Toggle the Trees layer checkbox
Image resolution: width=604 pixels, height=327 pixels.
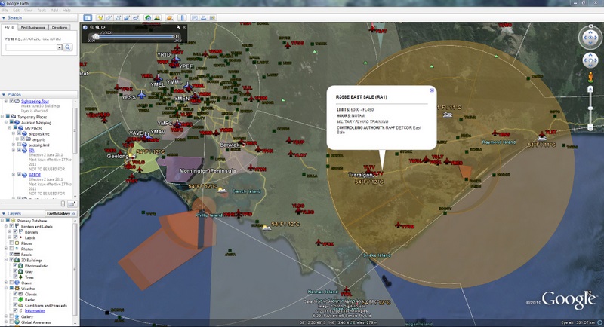pyautogui.click(x=15, y=277)
